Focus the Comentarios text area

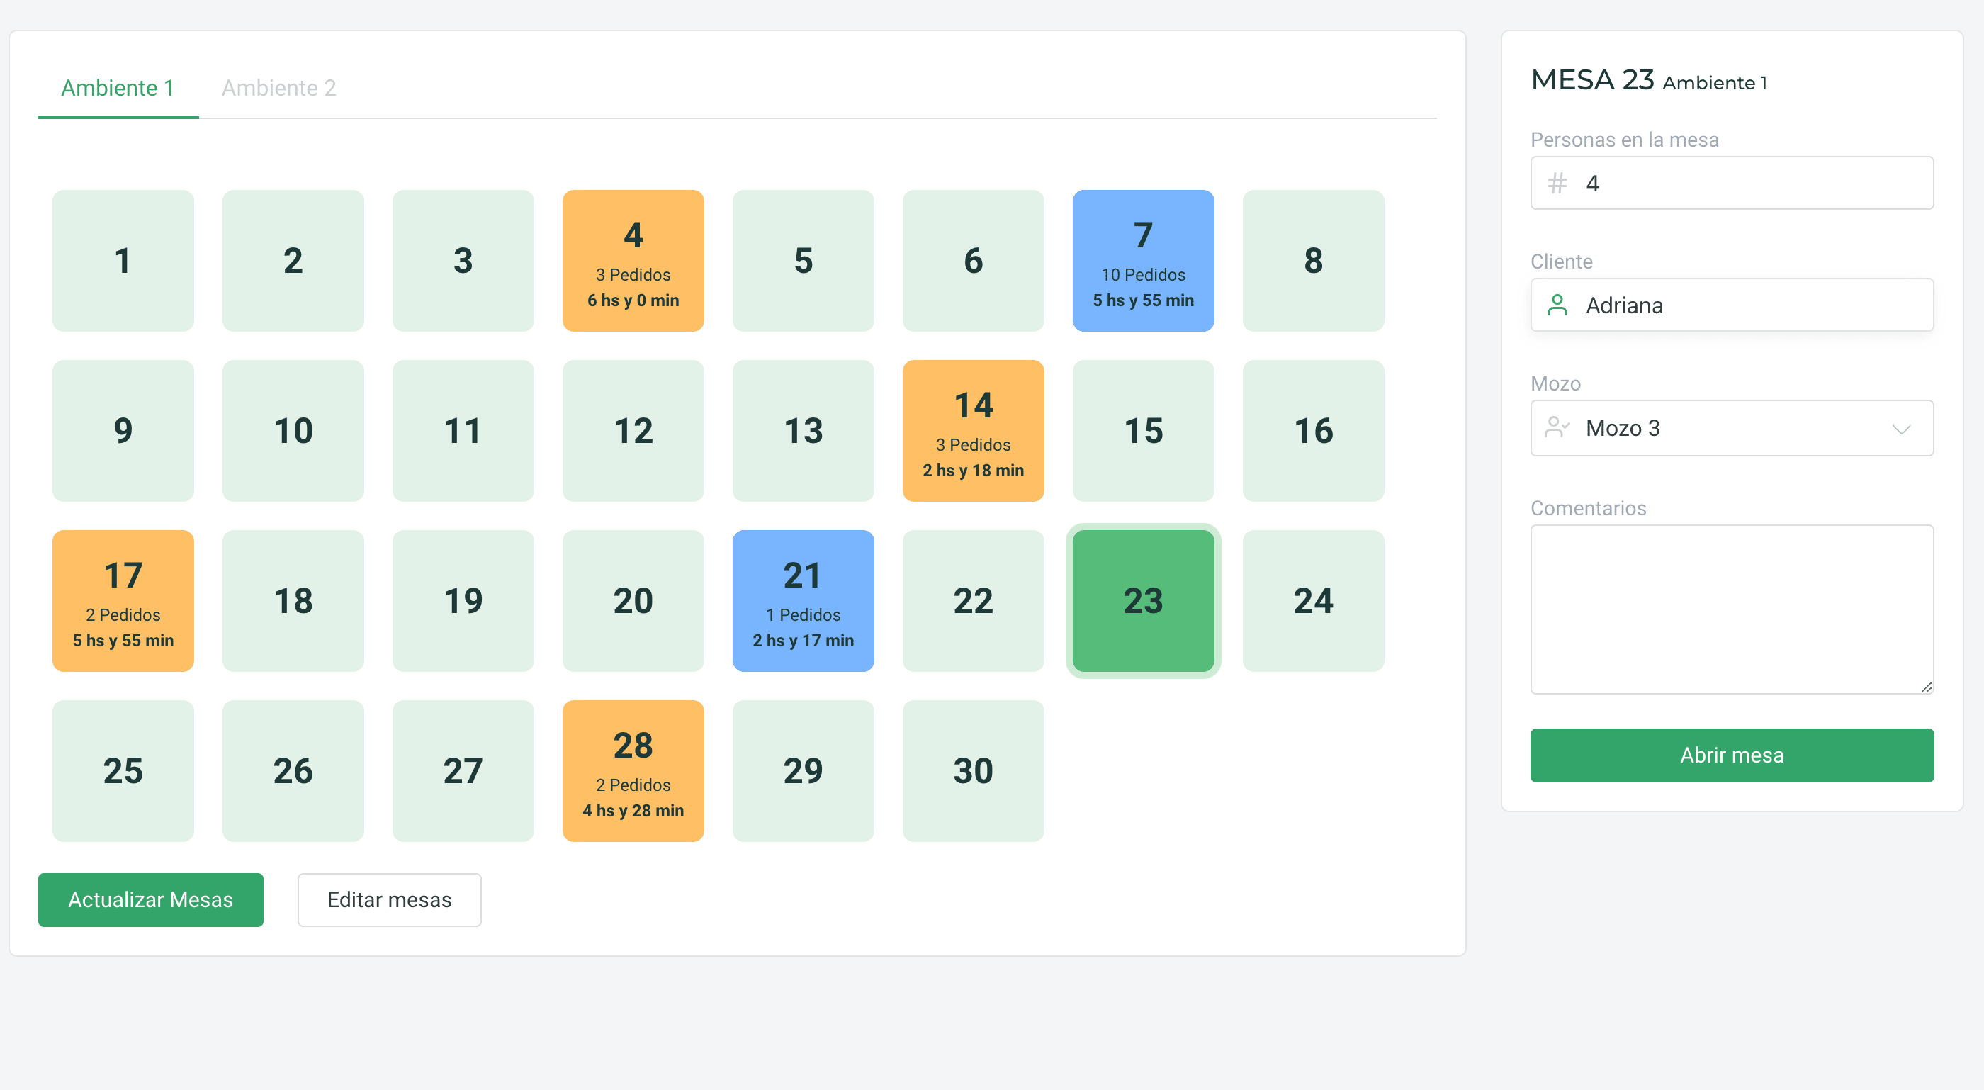tap(1731, 609)
